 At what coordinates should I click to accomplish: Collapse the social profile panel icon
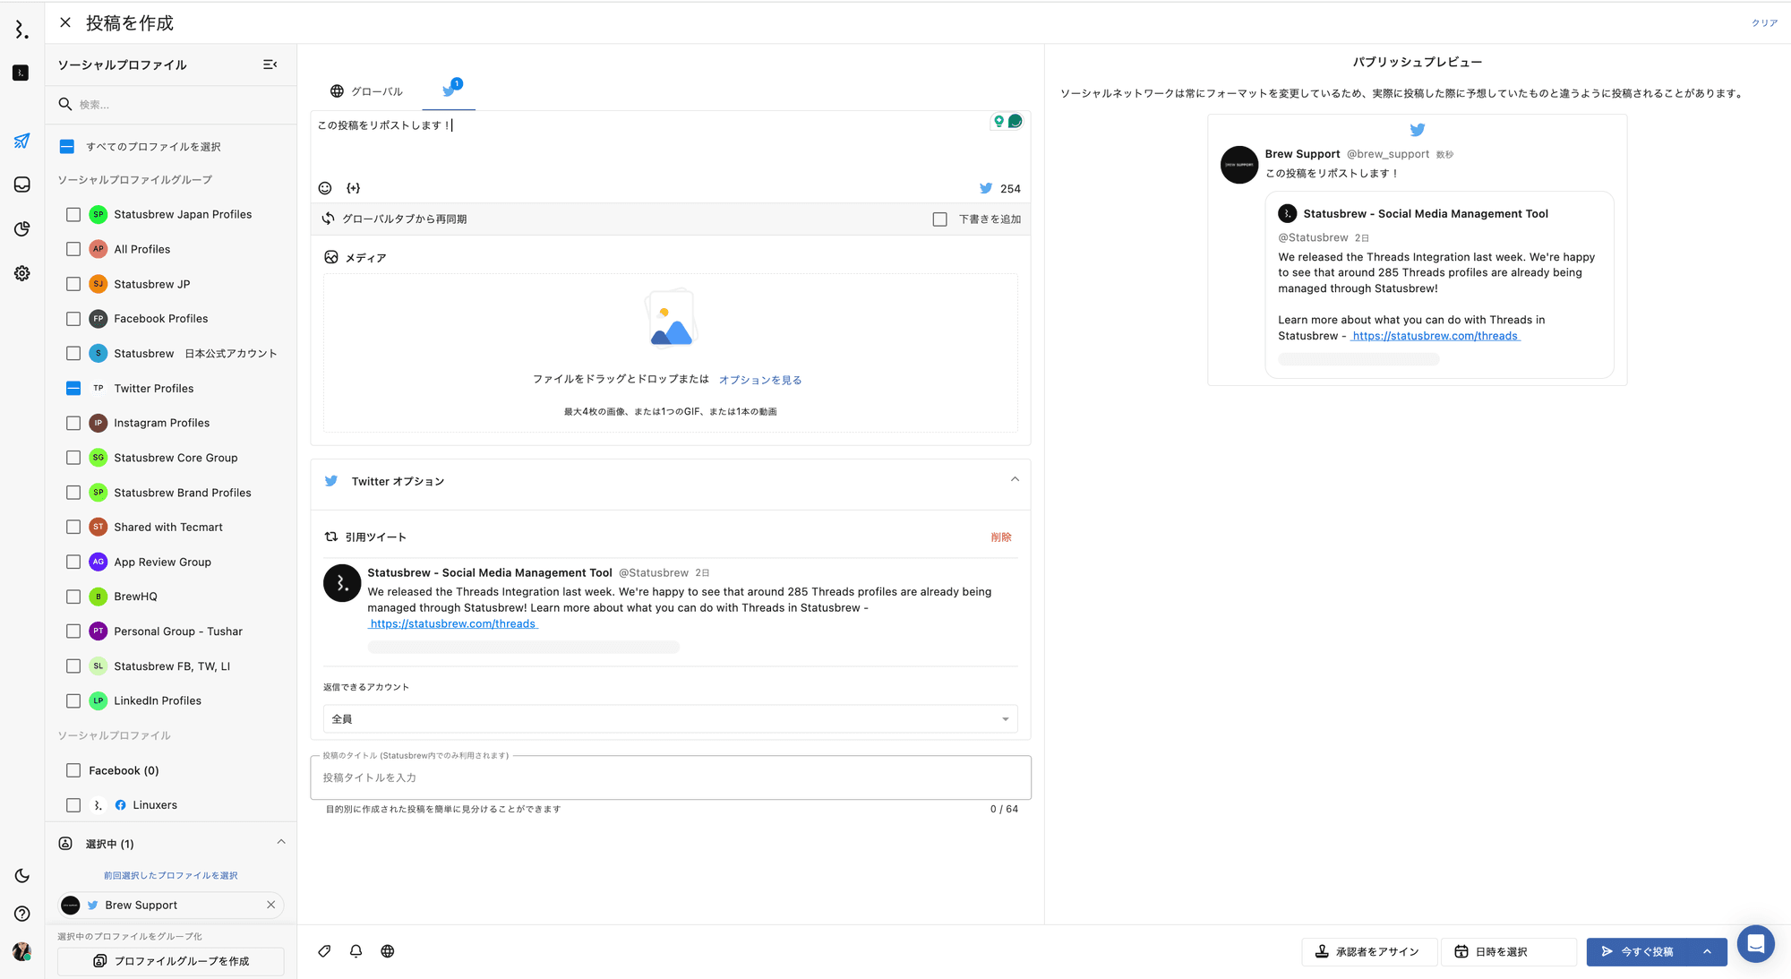point(270,64)
